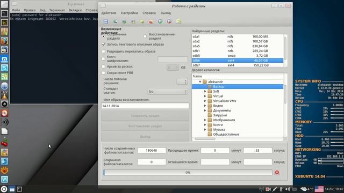Screen dimensions: 344x193
Task: Click the US flag keyboard layout indicator
Action: pyautogui.click(x=319, y=189)
